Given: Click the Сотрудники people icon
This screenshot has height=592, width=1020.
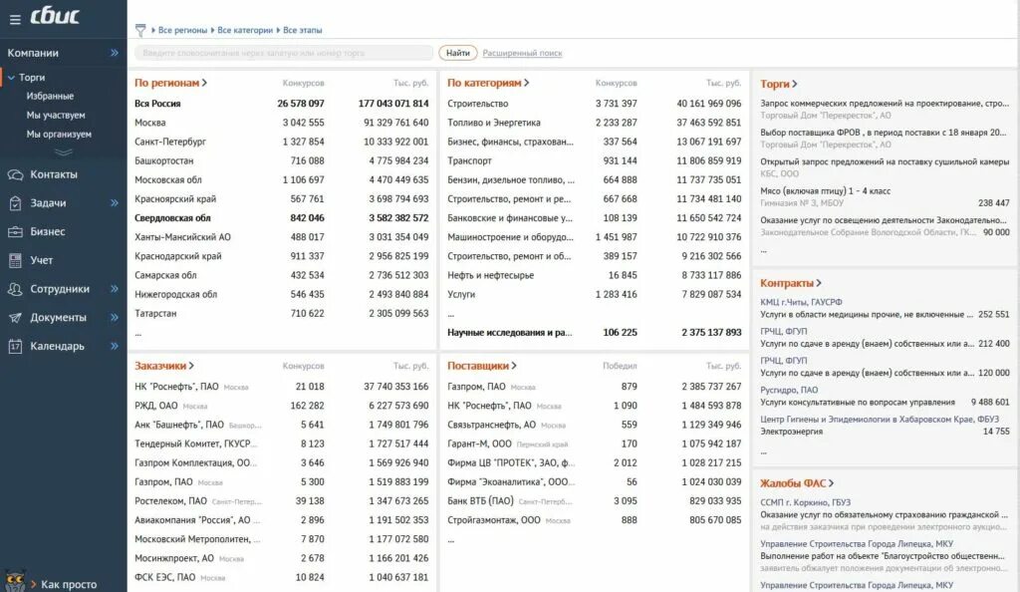Looking at the screenshot, I should click(x=15, y=289).
